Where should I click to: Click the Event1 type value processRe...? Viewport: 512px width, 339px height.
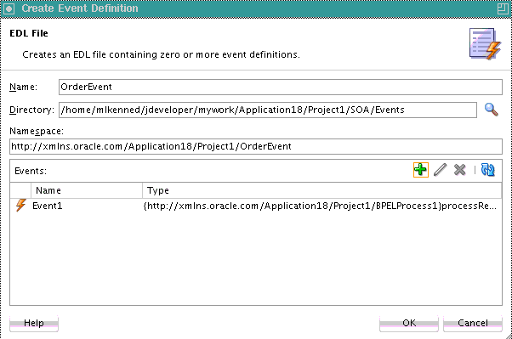(320, 206)
